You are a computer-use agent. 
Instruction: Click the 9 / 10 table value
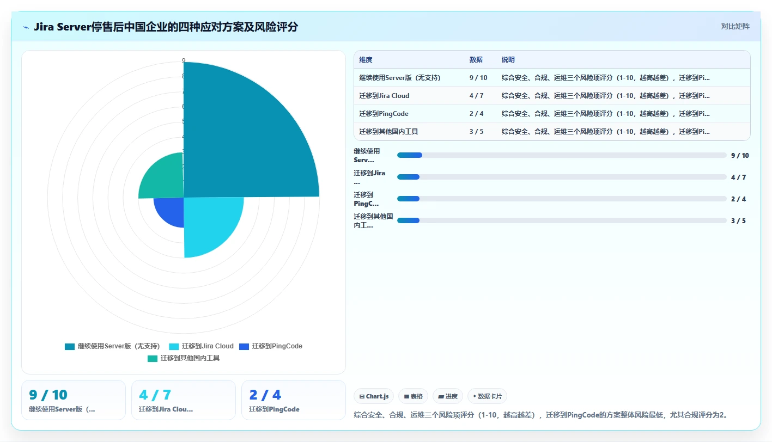click(x=478, y=78)
